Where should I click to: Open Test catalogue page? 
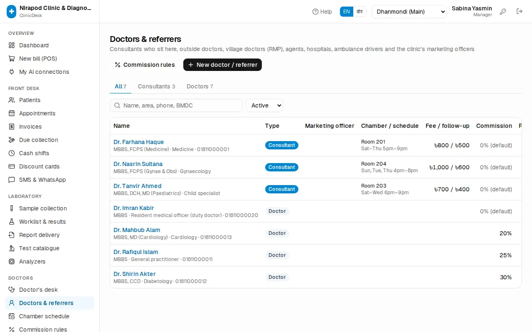coord(49,248)
